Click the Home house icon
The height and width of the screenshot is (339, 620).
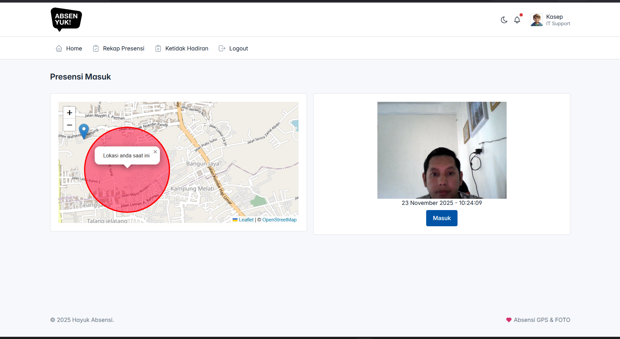[x=59, y=48]
